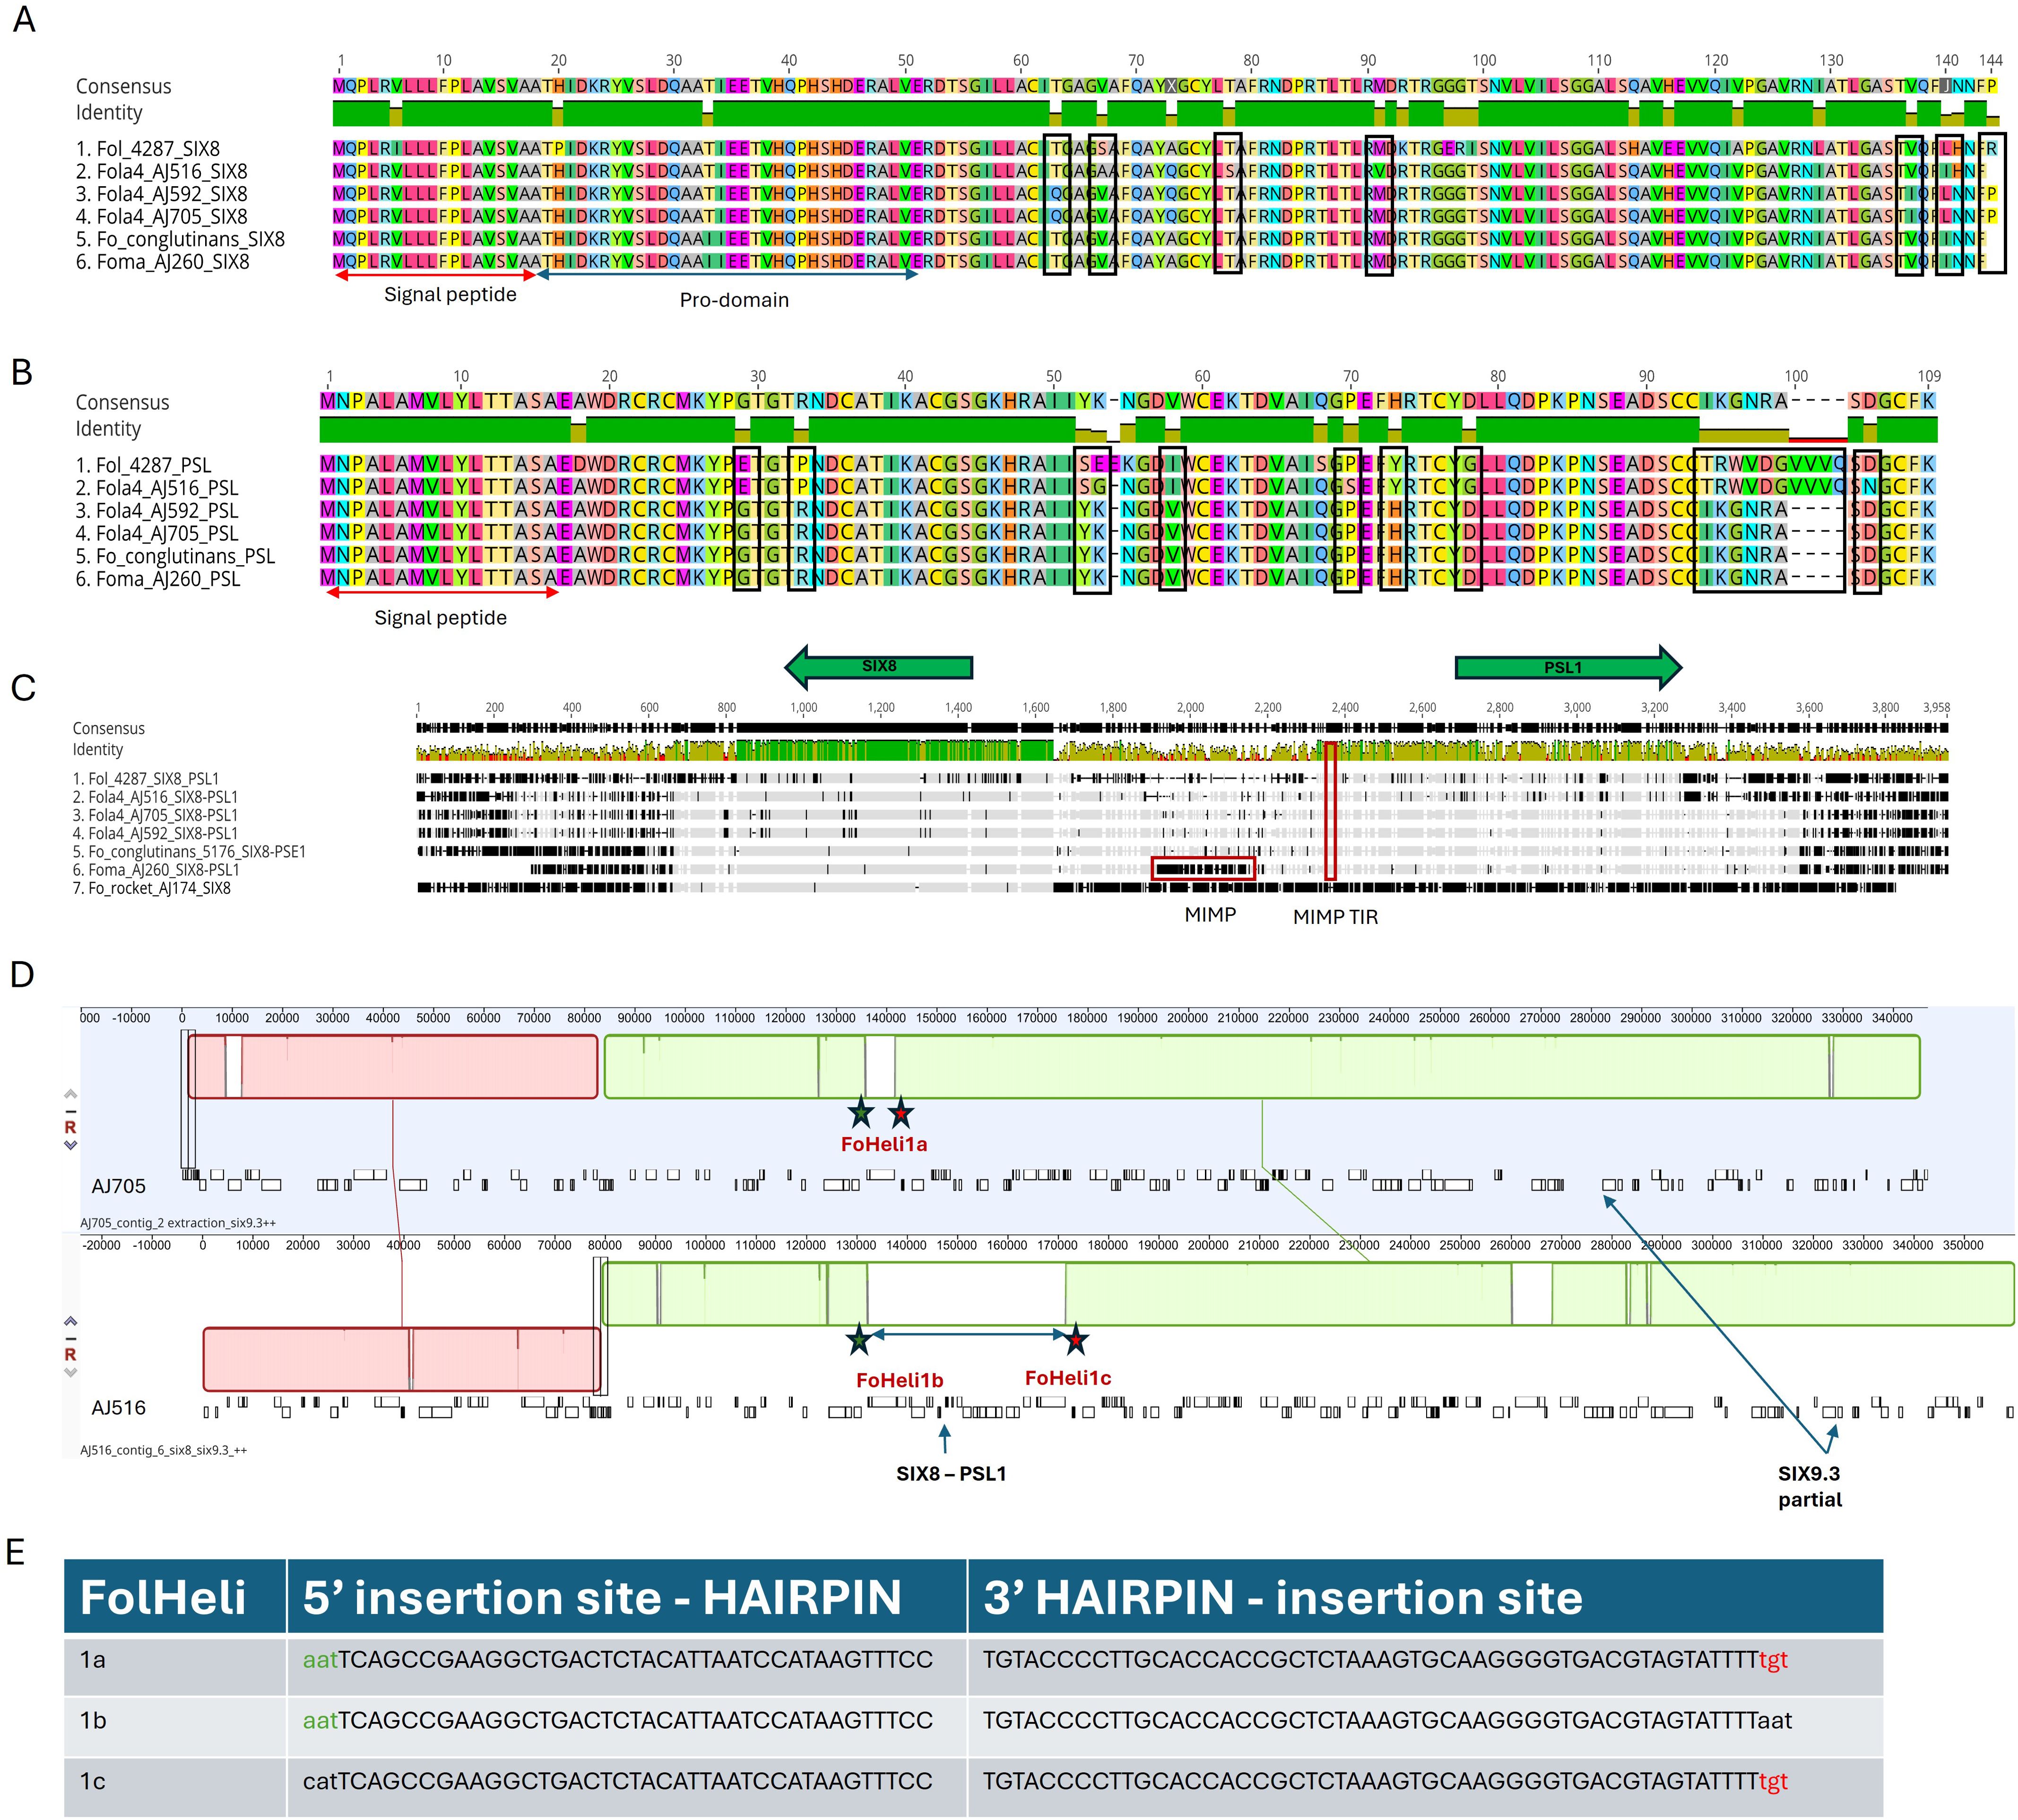Select the FoHeli1a label
Screen dimensions: 2018x1820
tap(884, 1144)
